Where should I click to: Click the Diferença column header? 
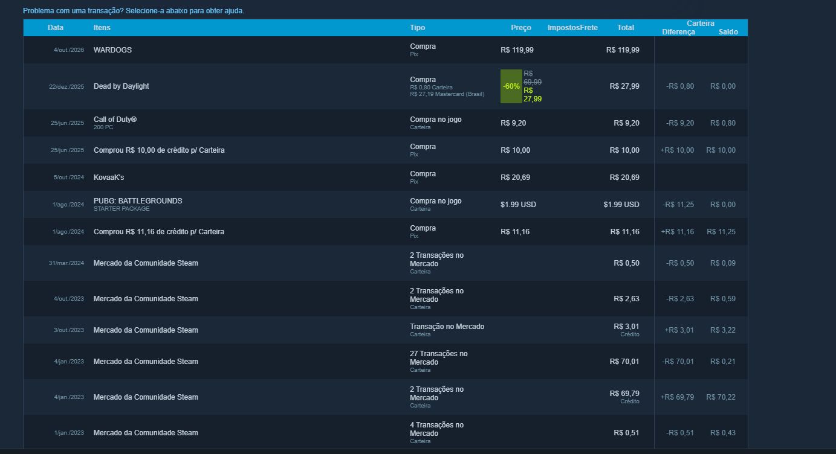coord(679,32)
